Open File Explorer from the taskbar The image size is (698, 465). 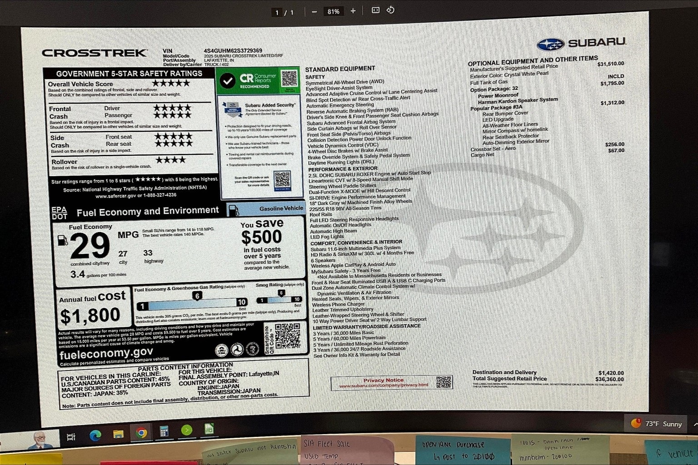tap(118, 434)
